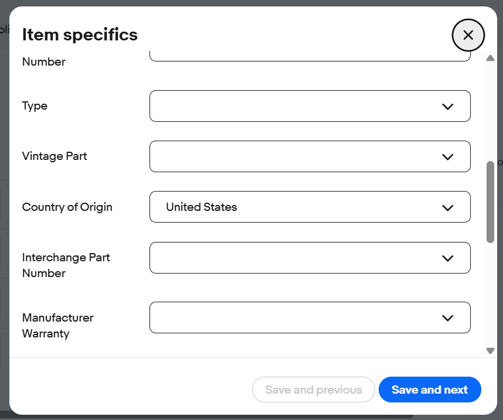Expand the Vintage Part dropdown box

tap(293, 156)
